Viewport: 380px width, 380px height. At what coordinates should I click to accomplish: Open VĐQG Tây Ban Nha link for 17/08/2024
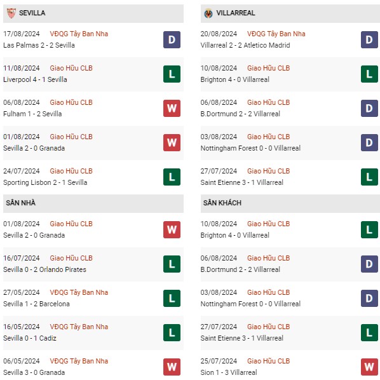tap(79, 34)
